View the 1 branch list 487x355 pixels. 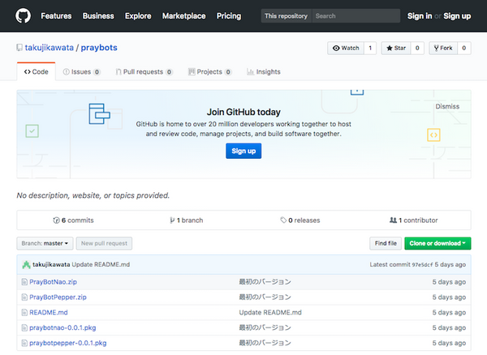pyautogui.click(x=187, y=220)
